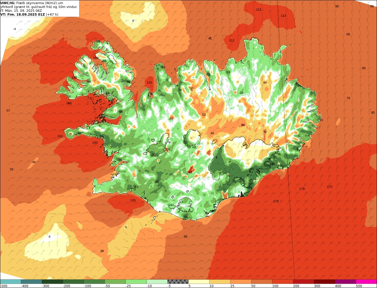Click the '168' value in south-central Iceland
The height and width of the screenshot is (288, 377).
tap(189, 173)
